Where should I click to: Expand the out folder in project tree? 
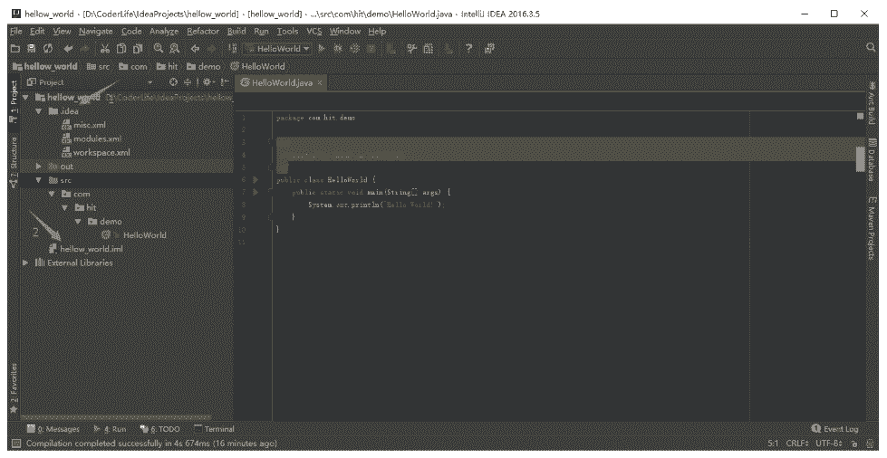point(38,167)
